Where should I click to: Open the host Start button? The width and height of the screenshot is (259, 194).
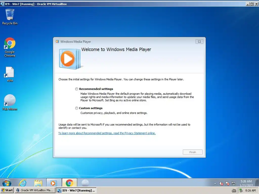7,190
